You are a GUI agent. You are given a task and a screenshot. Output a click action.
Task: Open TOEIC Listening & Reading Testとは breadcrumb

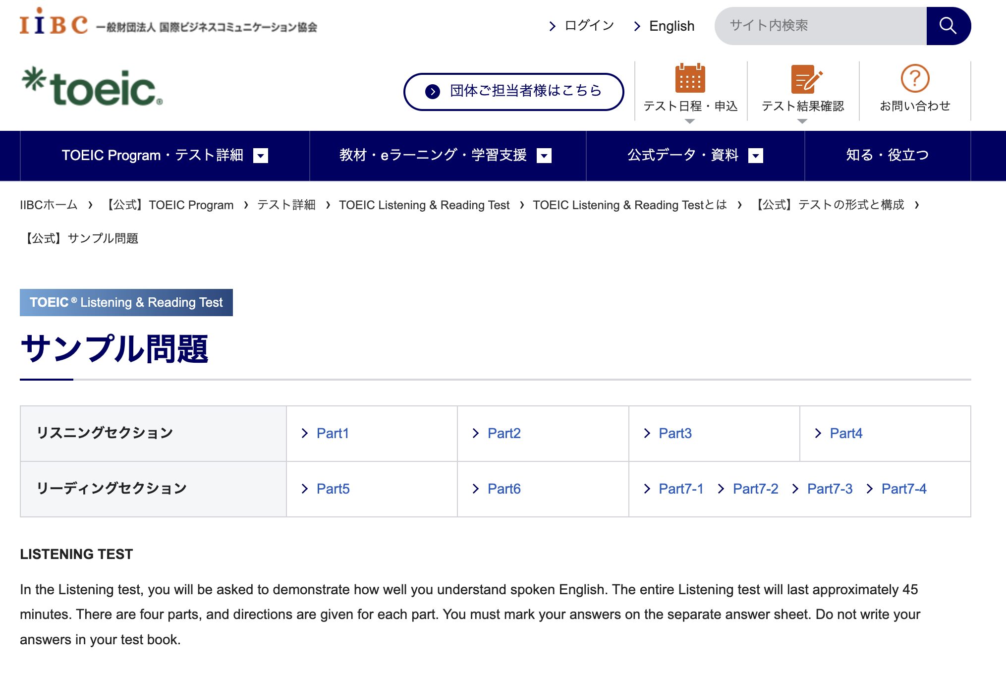pyautogui.click(x=630, y=205)
